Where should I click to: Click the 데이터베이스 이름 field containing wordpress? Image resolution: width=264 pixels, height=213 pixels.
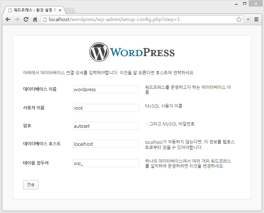coord(106,89)
